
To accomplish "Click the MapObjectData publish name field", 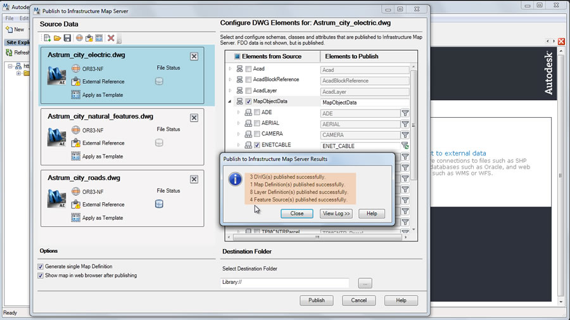I will point(365,103).
